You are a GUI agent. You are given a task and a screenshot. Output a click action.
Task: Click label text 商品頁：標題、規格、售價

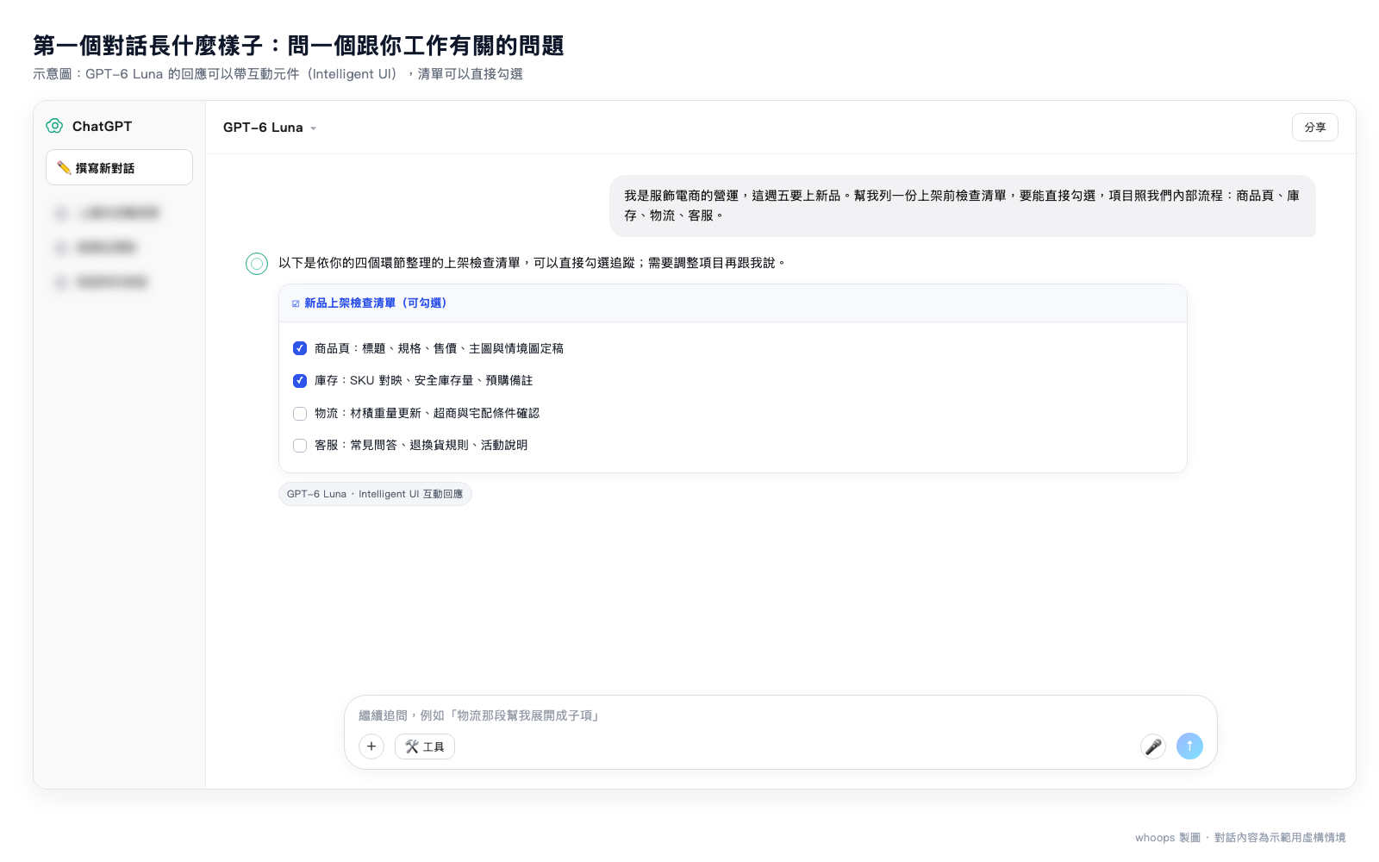439,348
